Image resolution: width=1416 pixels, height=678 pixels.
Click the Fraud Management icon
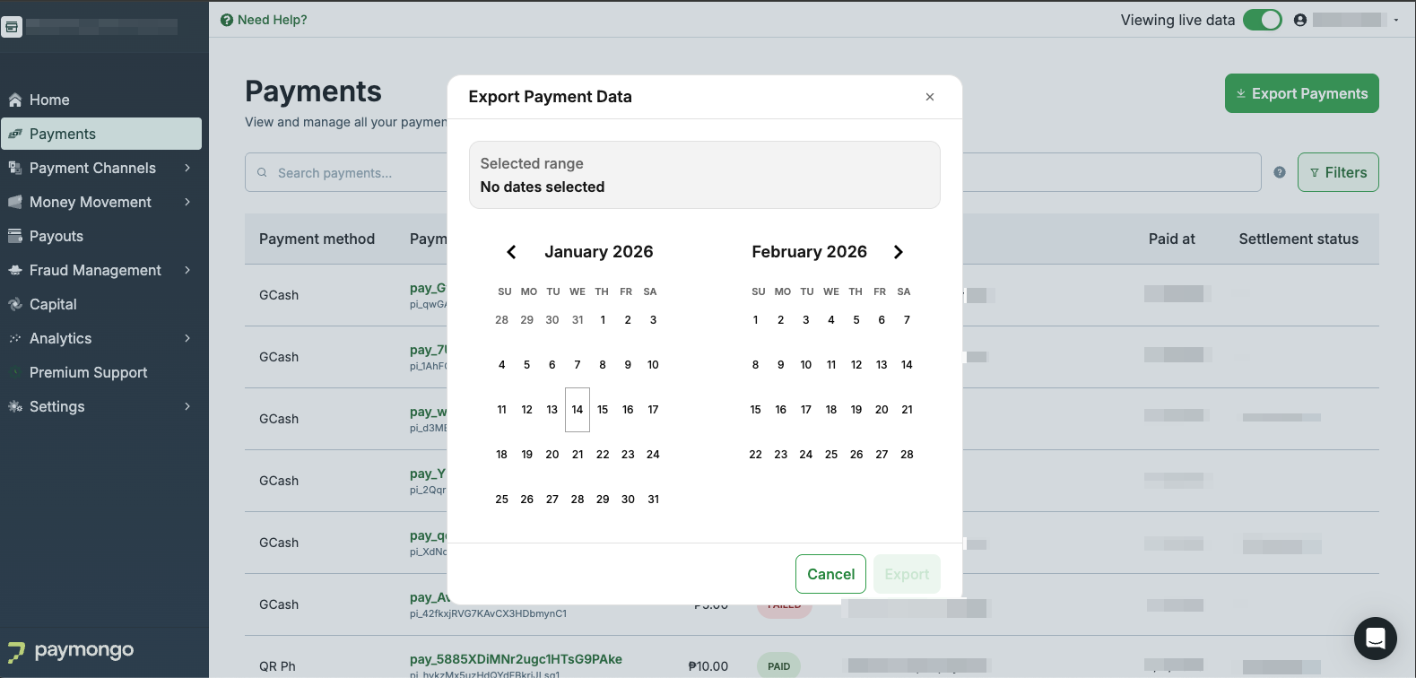click(x=15, y=270)
